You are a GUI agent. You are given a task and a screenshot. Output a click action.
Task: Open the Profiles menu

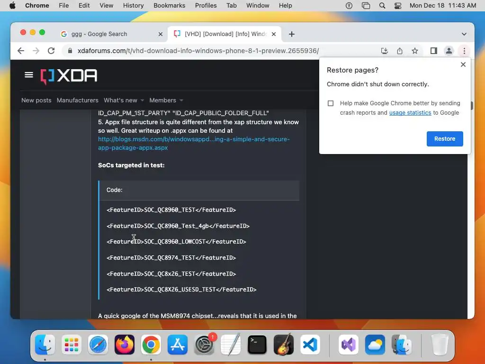click(206, 6)
